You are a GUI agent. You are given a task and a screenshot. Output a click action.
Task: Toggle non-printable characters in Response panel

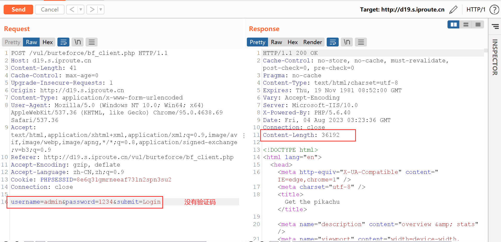[347, 42]
